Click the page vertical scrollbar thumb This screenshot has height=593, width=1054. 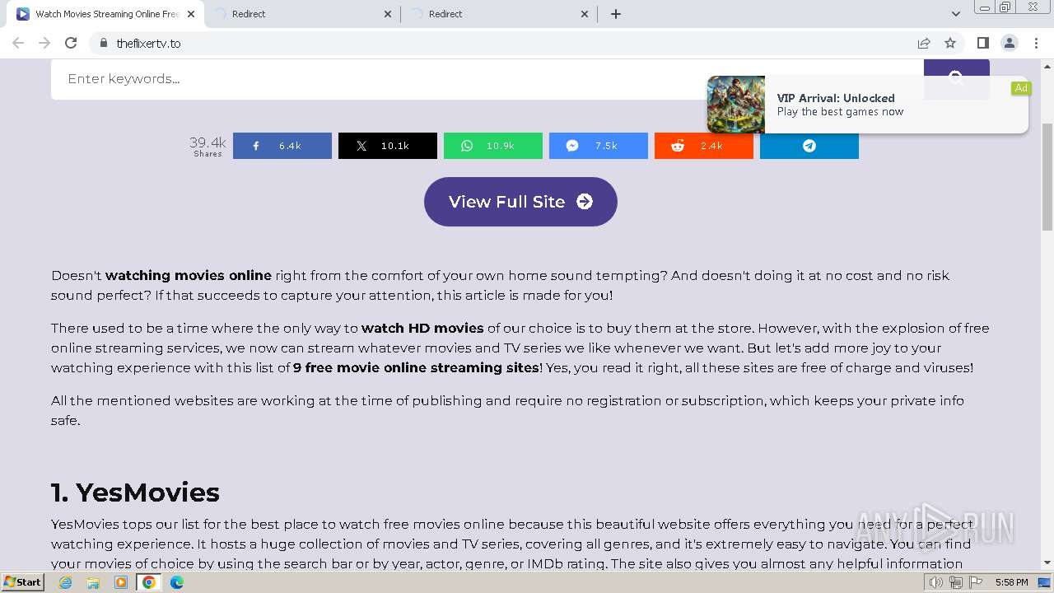point(1047,177)
